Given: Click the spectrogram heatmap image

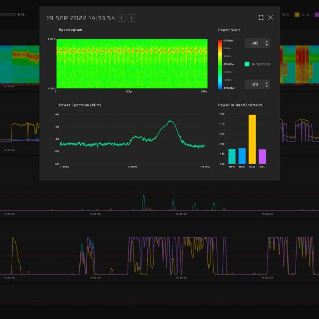Looking at the screenshot, I should coord(132,63).
